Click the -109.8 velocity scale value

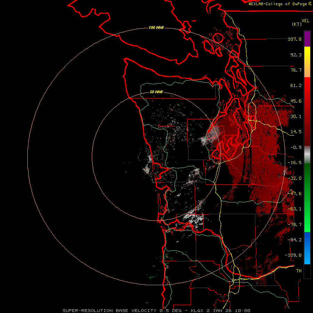tap(293, 255)
